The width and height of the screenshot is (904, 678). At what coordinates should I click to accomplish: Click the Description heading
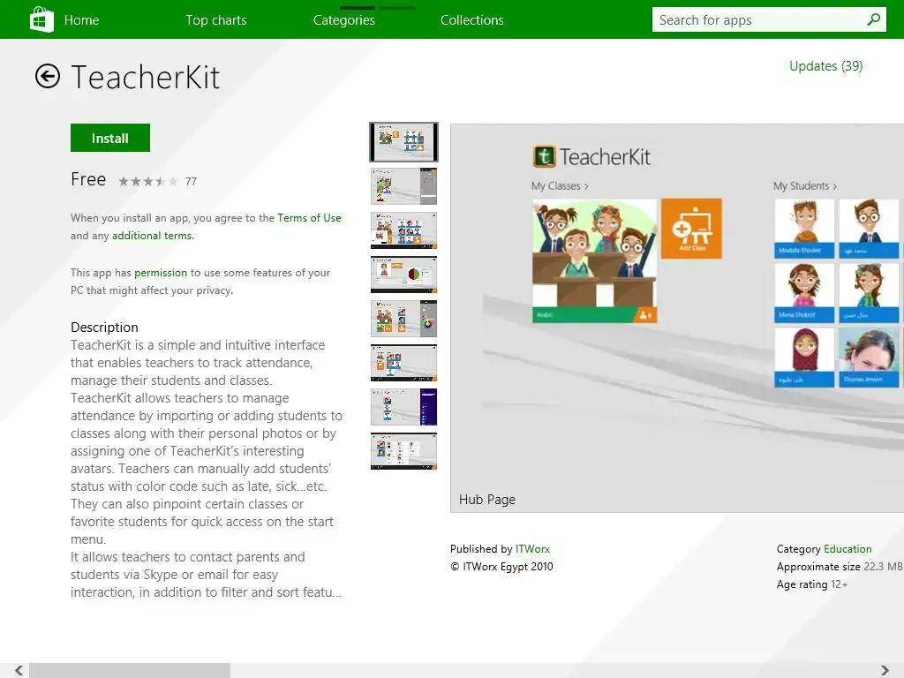tap(104, 328)
